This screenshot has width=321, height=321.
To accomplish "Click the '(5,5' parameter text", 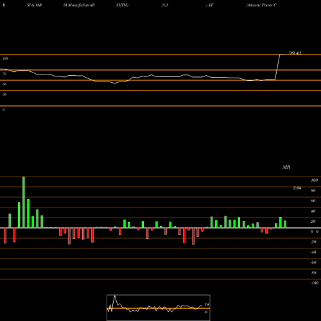I will click(165, 5).
